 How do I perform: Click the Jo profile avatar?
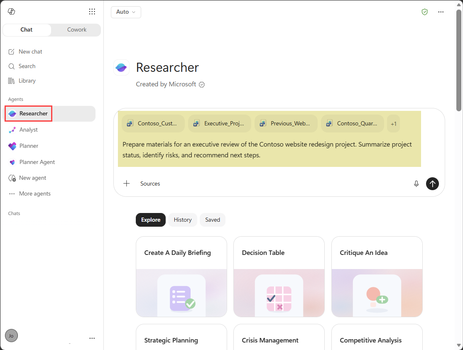pos(11,335)
